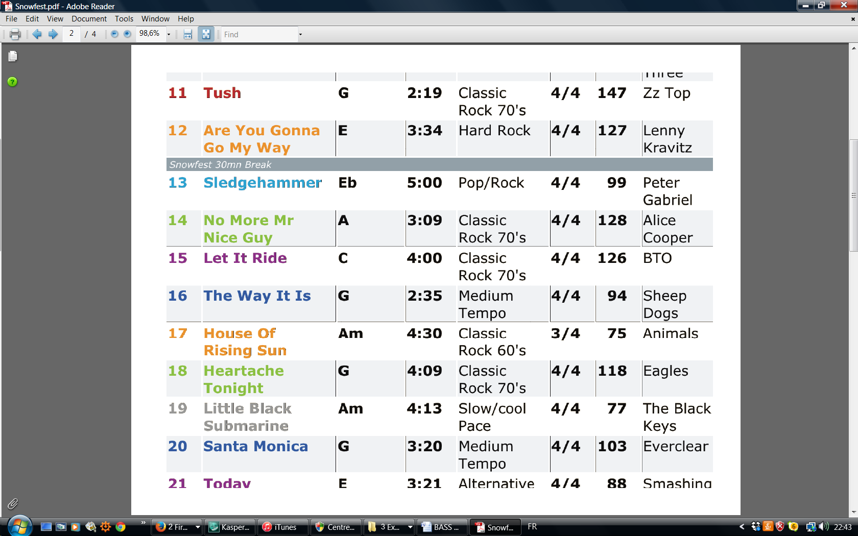Click the Snowfest Adobe Reader taskbar button

coord(495,527)
